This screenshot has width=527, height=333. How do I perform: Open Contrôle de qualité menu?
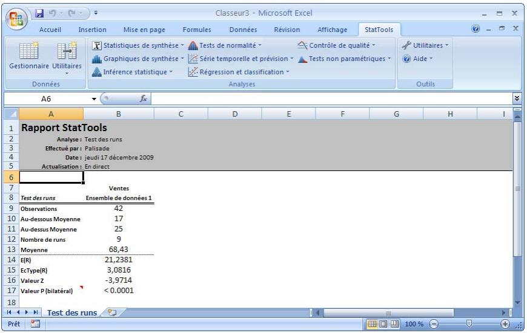pos(336,45)
